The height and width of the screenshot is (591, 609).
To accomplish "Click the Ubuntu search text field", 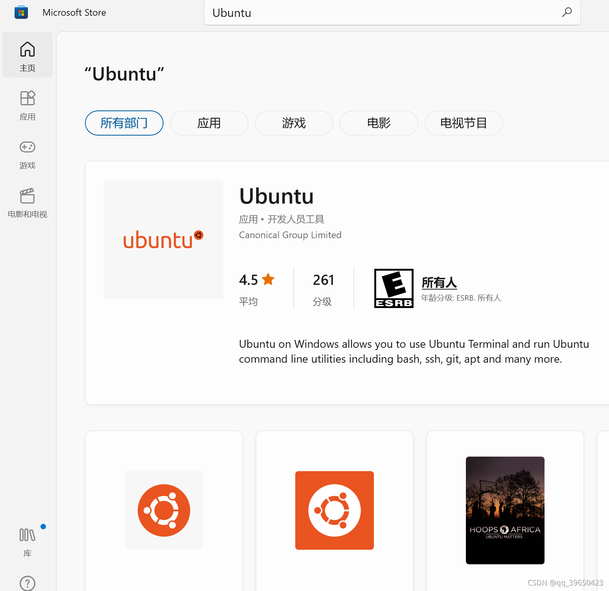I will (x=392, y=13).
